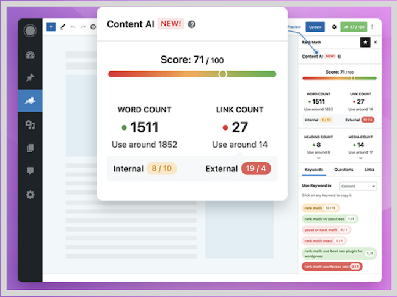
Task: Click the sidebar media count value 14
Action: (360, 145)
